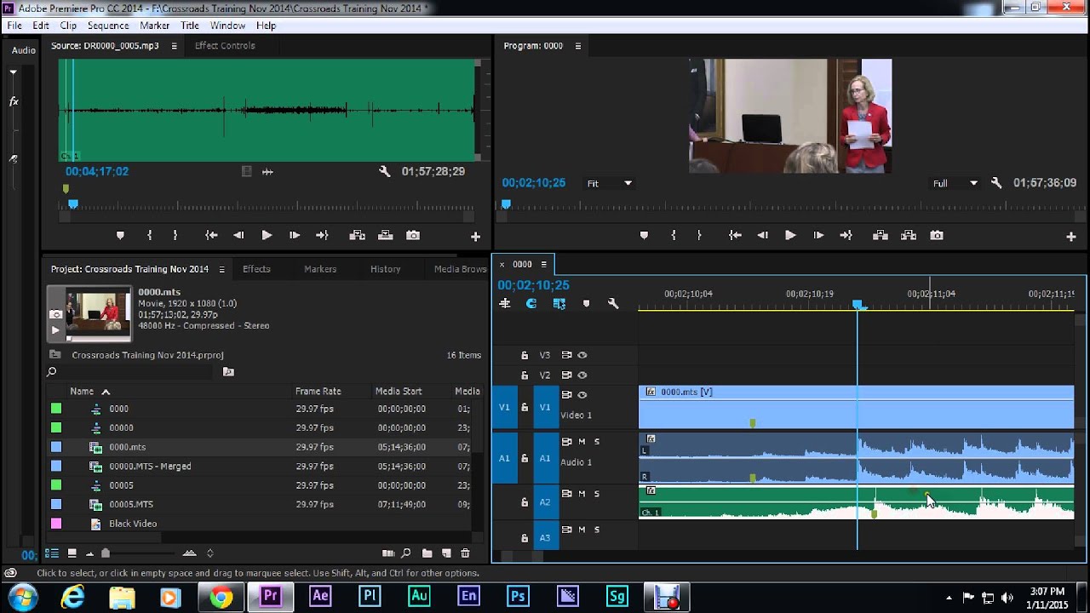Open Program monitor settings wrench
1090x613 pixels.
pyautogui.click(x=996, y=183)
